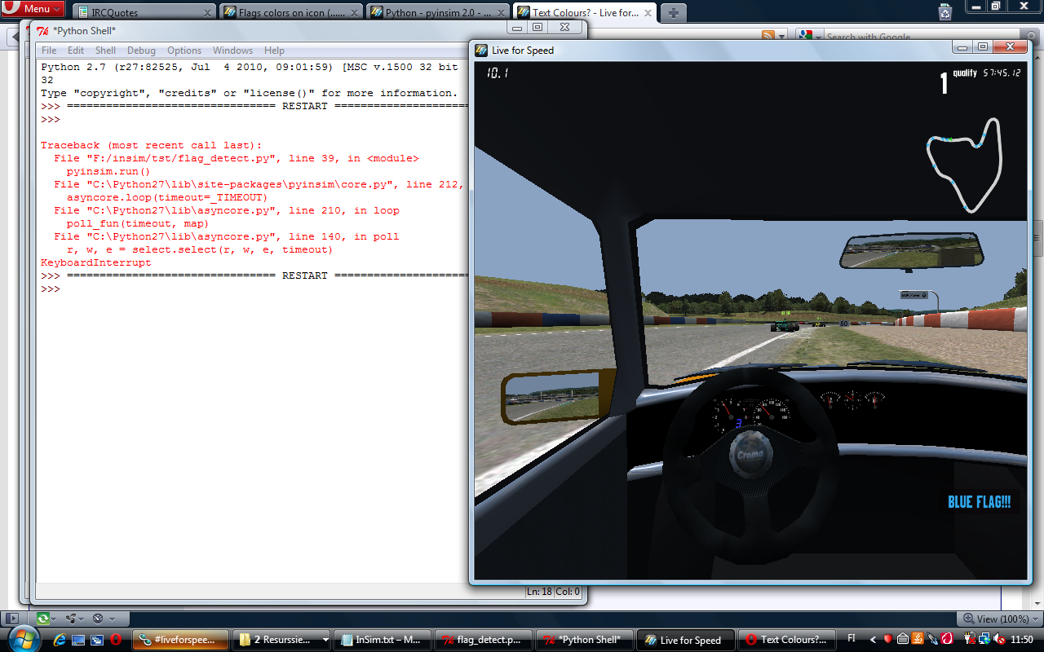Click the system tray clock showing 11:50
Viewport: 1044px width, 652px height.
[x=1021, y=640]
